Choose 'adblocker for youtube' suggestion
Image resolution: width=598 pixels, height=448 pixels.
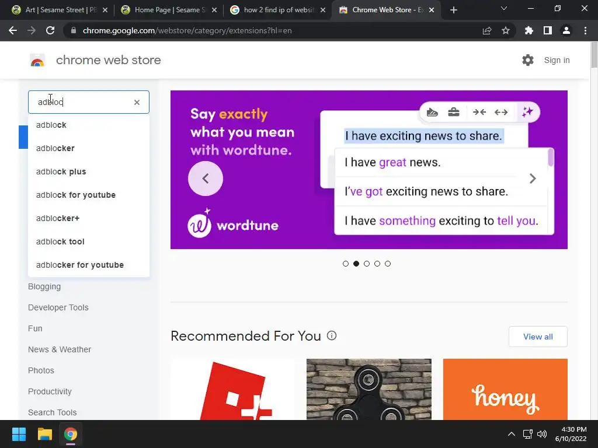click(89, 265)
